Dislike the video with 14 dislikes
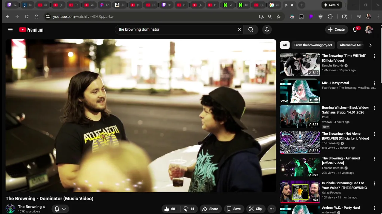Image resolution: width=382 pixels, height=214 pixels. (189, 209)
